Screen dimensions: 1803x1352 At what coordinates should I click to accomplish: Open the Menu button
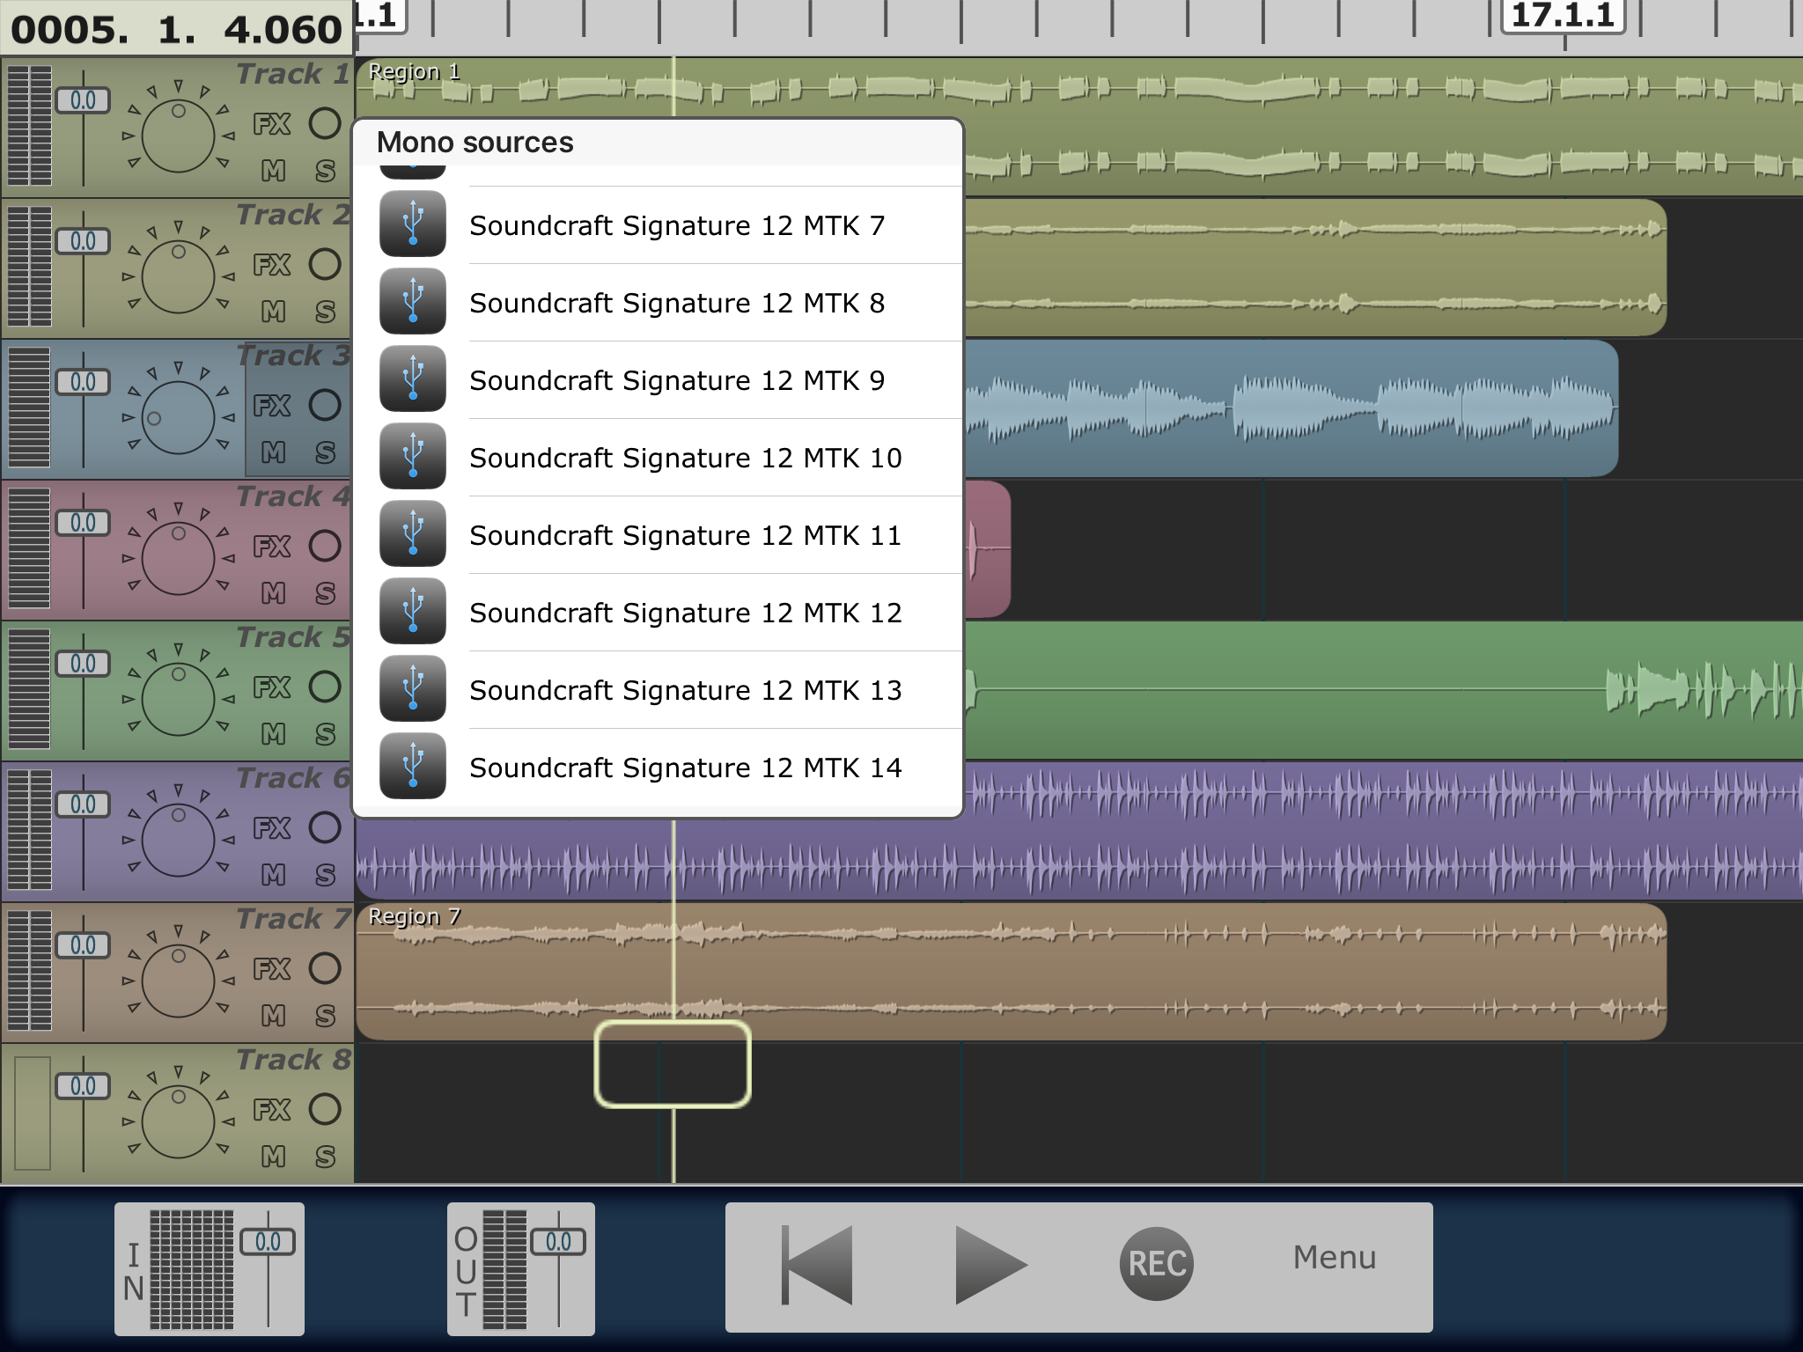pos(1334,1258)
